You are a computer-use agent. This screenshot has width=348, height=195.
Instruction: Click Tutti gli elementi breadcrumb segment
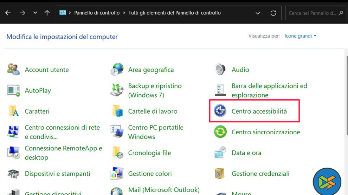click(174, 13)
